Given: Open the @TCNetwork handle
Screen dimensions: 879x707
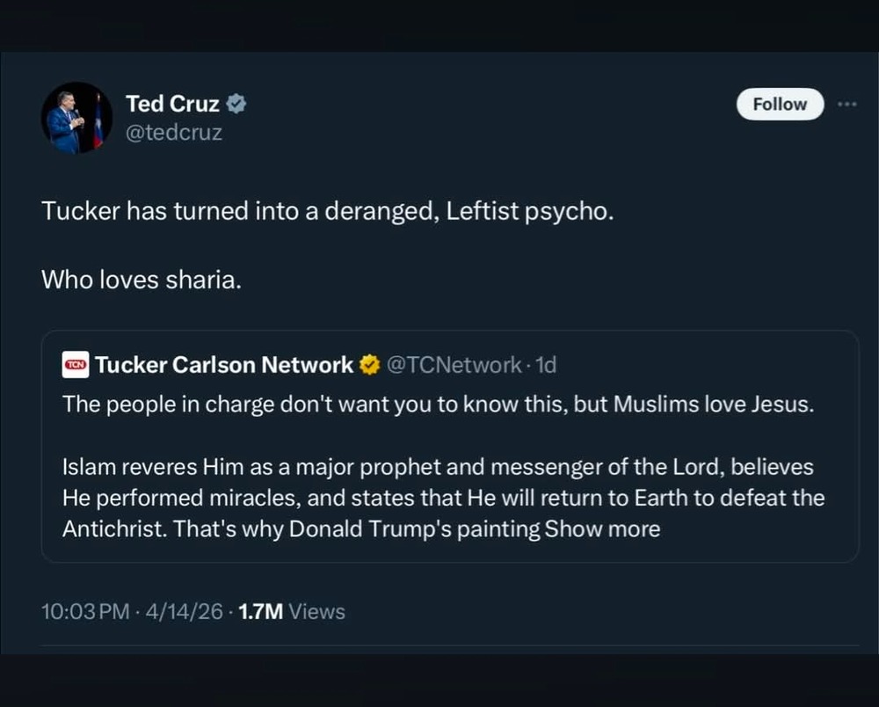Looking at the screenshot, I should [454, 364].
